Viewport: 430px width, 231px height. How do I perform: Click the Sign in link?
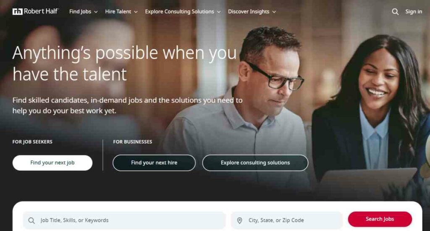[x=414, y=11]
